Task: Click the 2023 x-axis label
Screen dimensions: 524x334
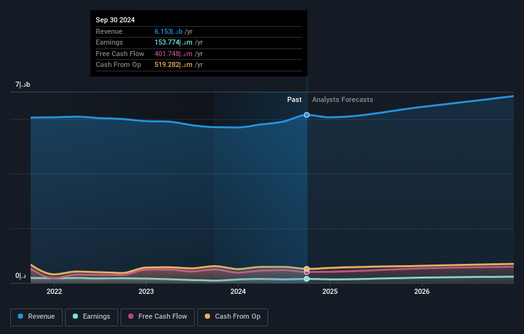Action: point(146,292)
